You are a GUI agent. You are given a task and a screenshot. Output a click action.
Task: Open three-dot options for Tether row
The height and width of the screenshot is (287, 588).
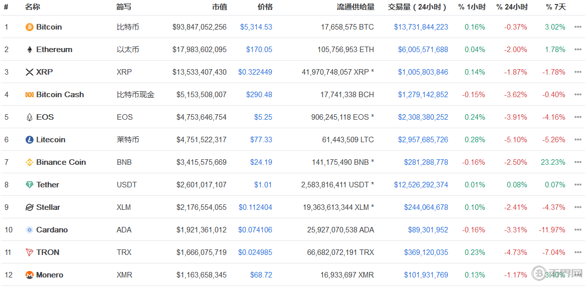(x=578, y=185)
